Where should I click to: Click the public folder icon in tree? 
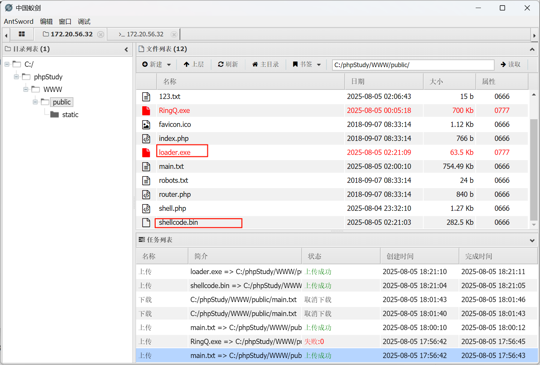(x=45, y=102)
